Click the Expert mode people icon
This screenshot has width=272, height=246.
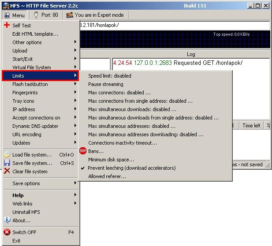(x=70, y=15)
